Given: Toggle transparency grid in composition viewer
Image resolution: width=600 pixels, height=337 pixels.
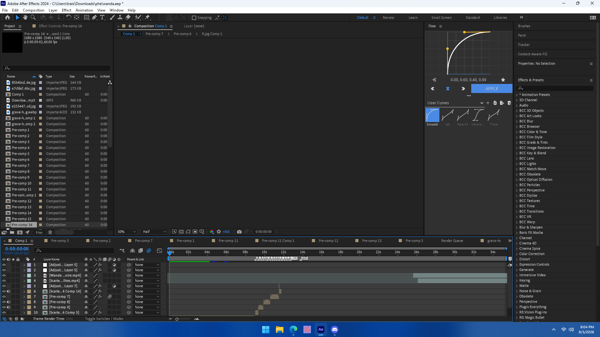Looking at the screenshot, I should coord(181,232).
